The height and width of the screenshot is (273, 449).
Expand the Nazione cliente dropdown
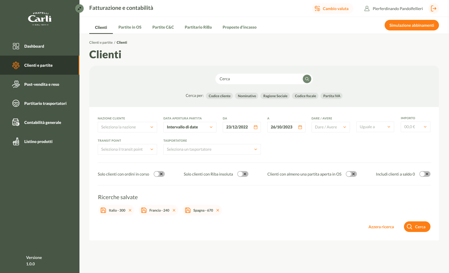click(x=127, y=127)
